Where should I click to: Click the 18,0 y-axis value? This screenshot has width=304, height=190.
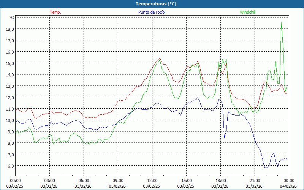(9, 29)
